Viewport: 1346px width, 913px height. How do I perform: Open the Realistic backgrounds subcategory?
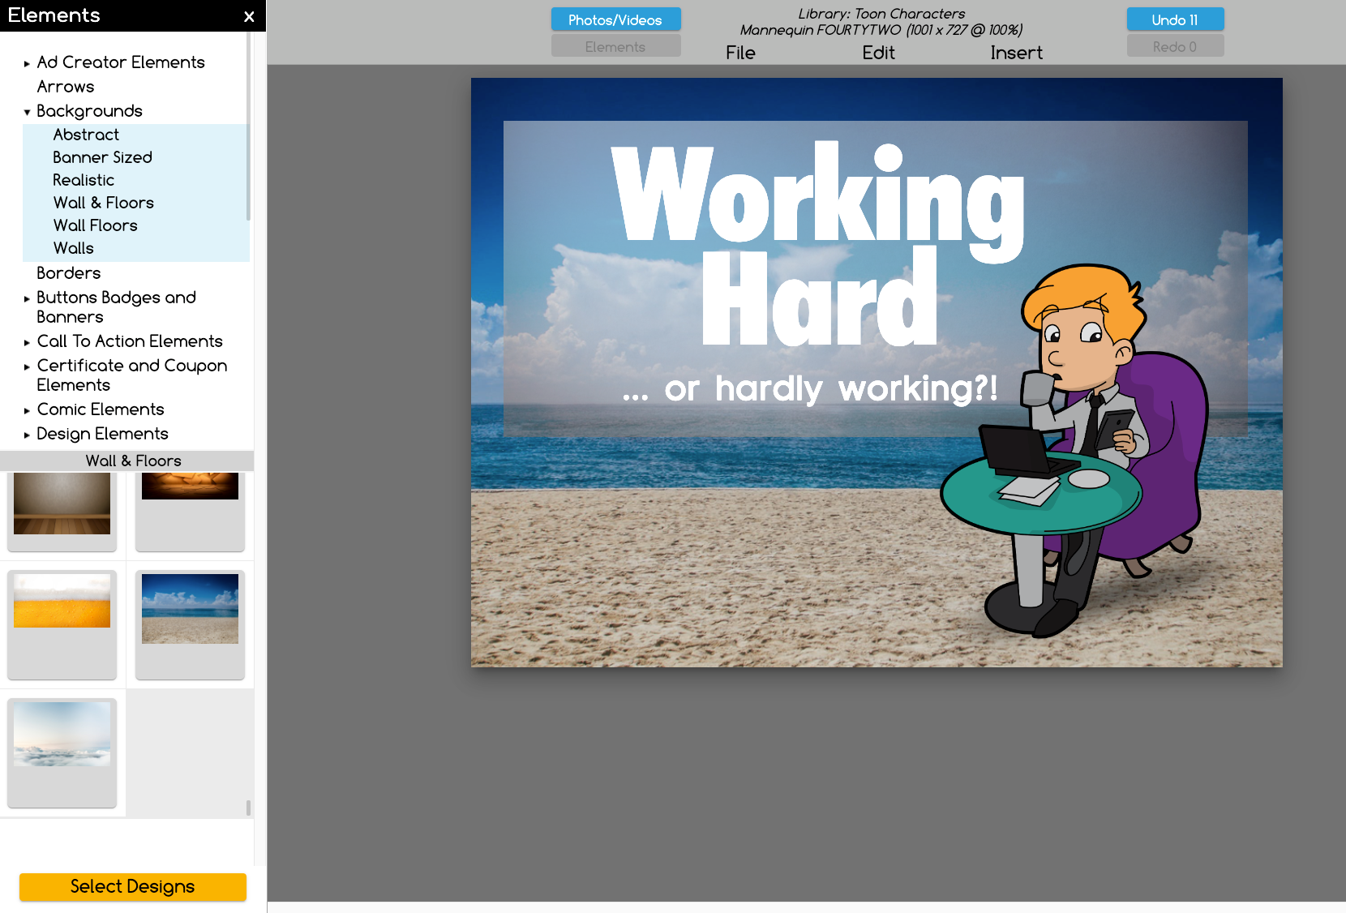(84, 180)
